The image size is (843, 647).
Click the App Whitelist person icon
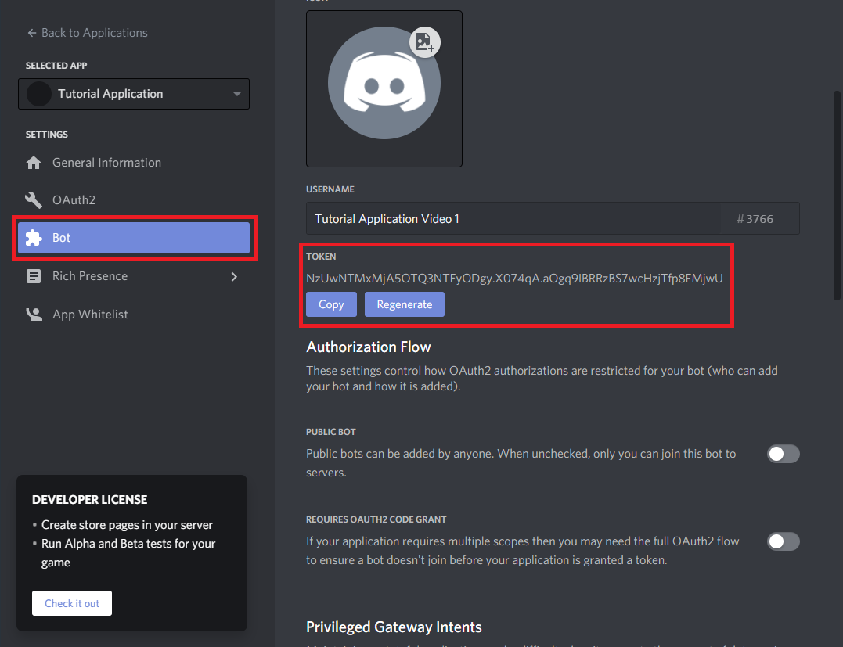tap(34, 314)
